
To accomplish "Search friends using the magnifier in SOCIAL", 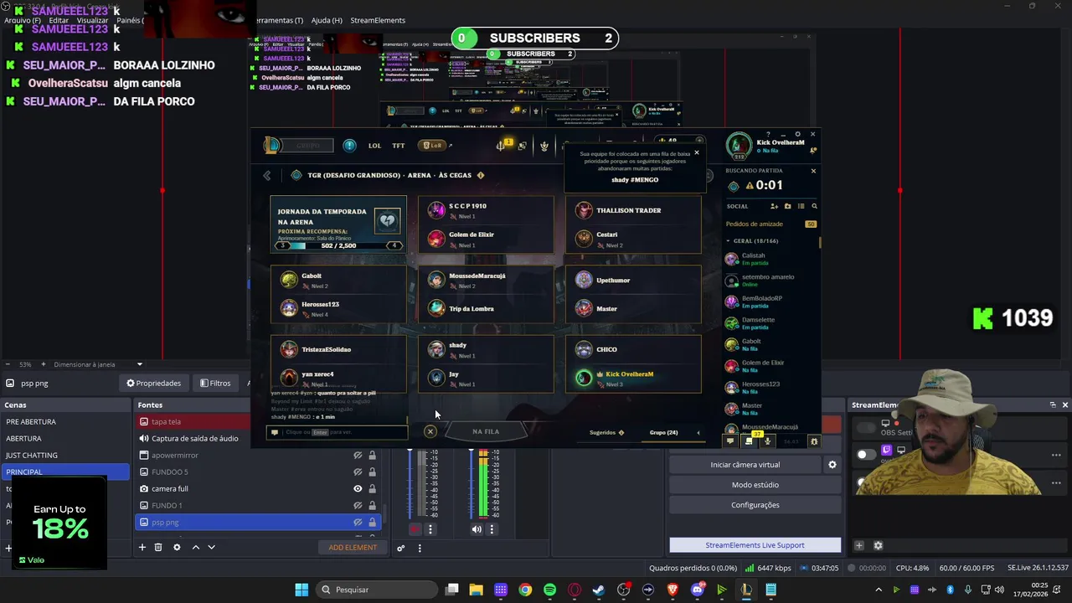I will pyautogui.click(x=814, y=206).
